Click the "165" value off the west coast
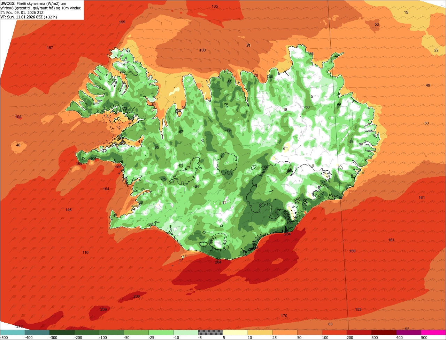 (118, 167)
